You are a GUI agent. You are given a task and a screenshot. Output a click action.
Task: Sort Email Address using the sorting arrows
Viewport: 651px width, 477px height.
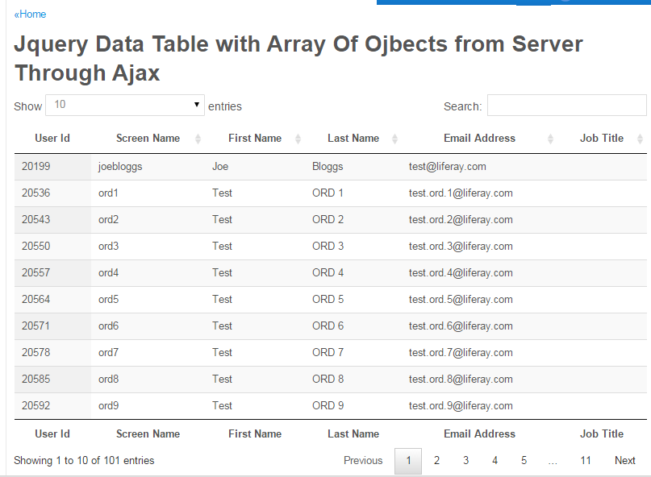click(550, 138)
